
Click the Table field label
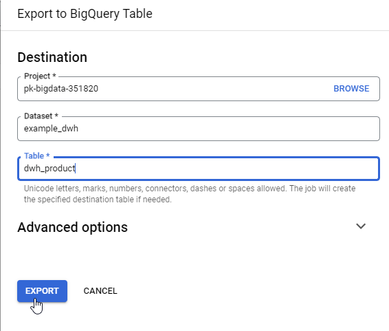(37, 156)
